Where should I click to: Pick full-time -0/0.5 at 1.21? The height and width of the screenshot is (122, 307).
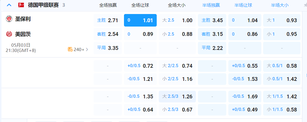point(140,79)
